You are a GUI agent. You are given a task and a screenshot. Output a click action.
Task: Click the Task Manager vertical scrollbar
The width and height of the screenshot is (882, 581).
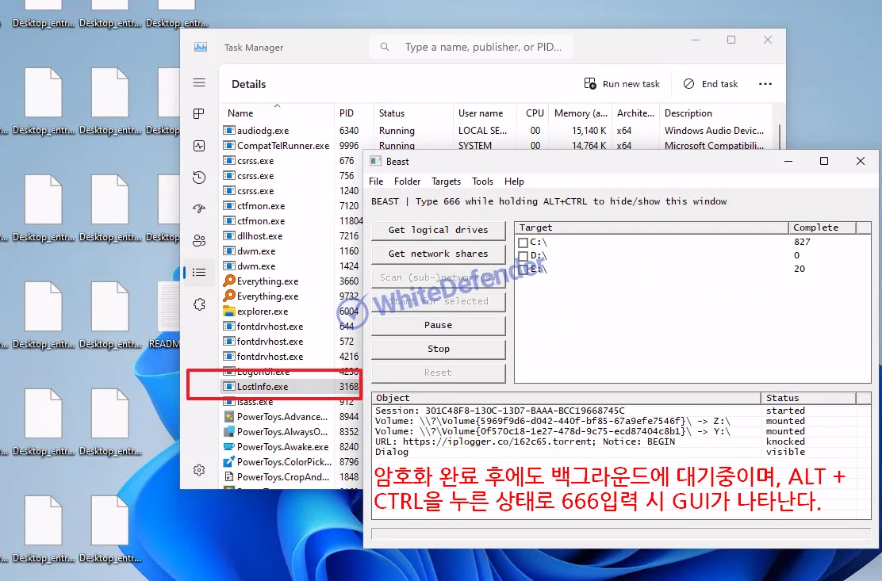coord(780,136)
